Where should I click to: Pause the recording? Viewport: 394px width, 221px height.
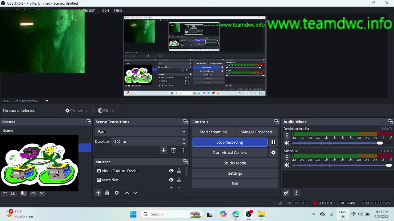[273, 142]
